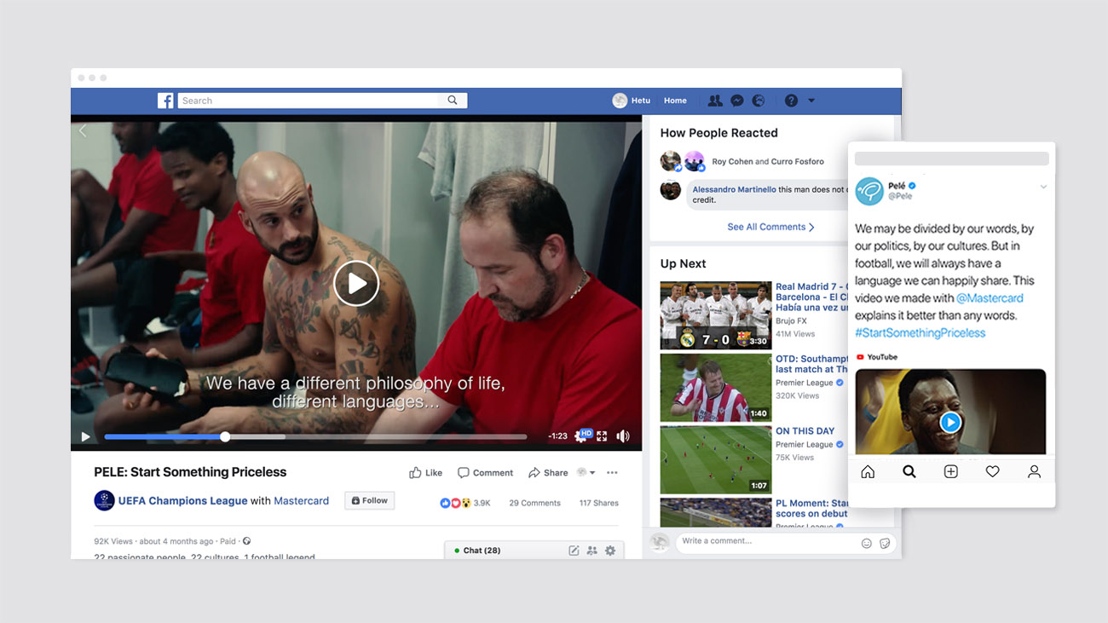This screenshot has height=623, width=1108.
Task: Click the emoji icon in comment box
Action: pyautogui.click(x=867, y=543)
